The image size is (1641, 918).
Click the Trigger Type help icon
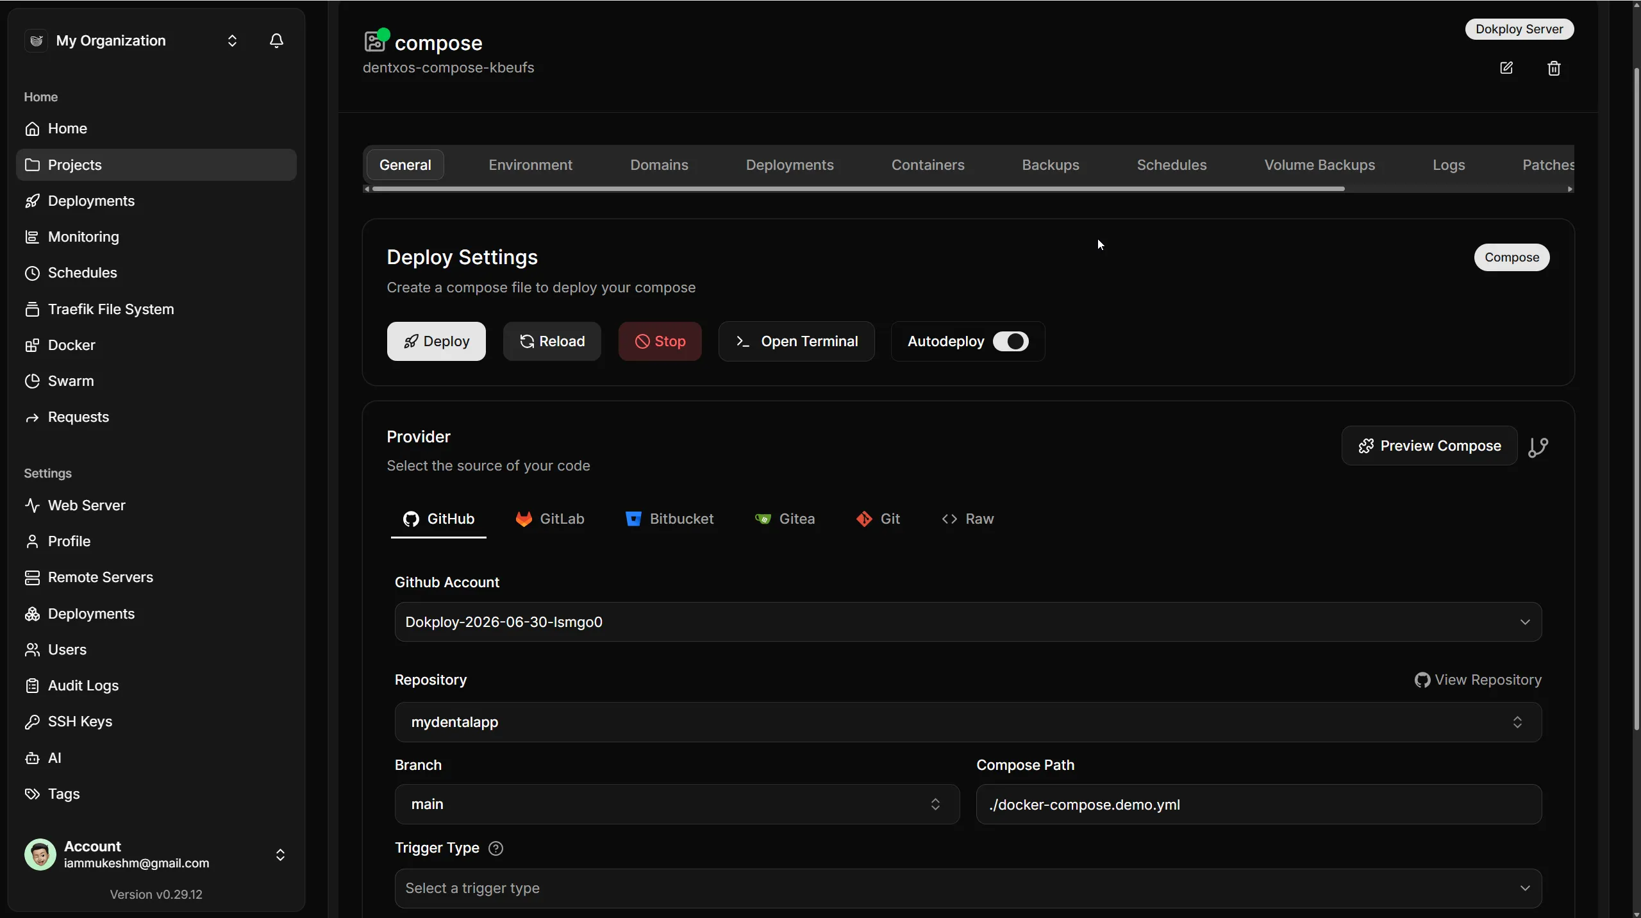tap(496, 848)
